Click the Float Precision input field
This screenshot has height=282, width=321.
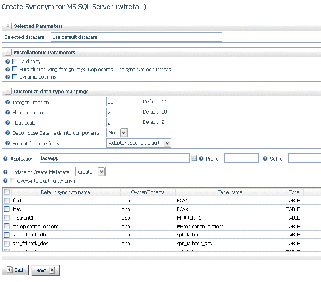click(123, 112)
